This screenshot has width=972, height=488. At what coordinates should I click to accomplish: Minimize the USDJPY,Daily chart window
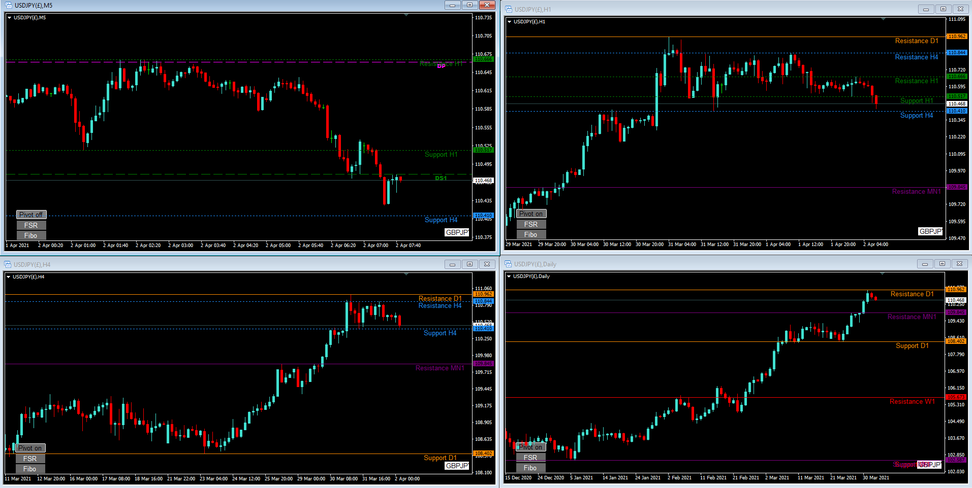925,264
